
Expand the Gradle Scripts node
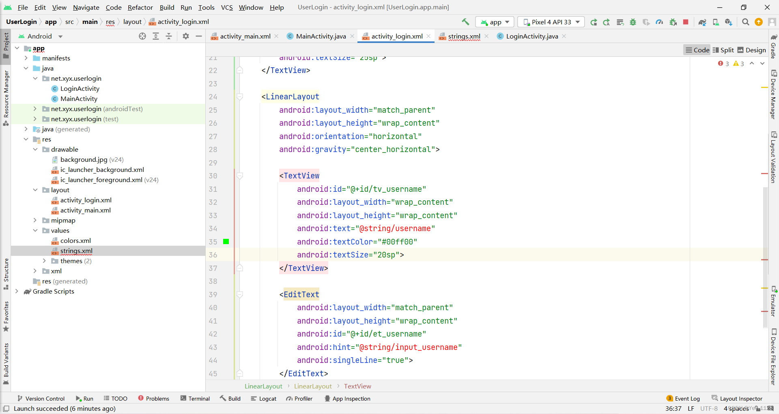17,291
